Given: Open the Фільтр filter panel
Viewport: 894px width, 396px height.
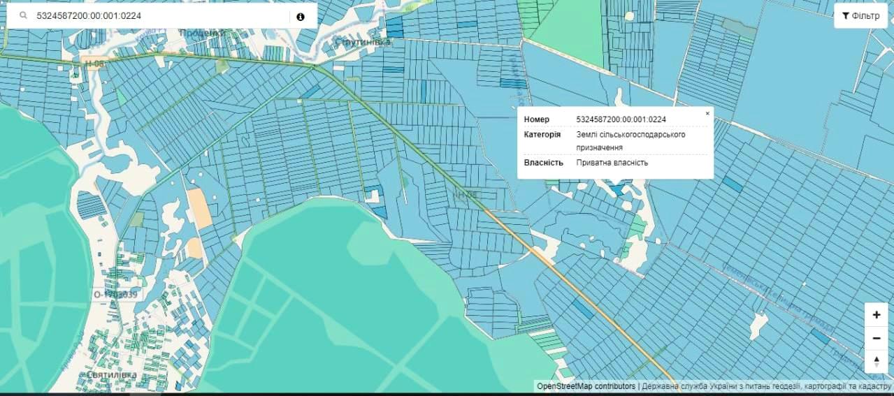Looking at the screenshot, I should click(860, 16).
